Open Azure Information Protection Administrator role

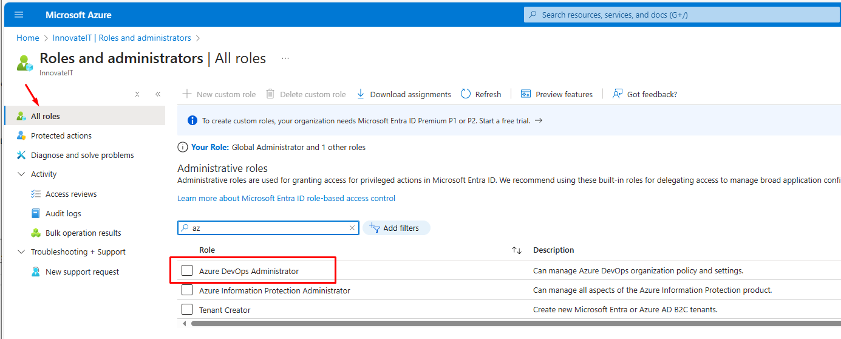[x=274, y=290]
